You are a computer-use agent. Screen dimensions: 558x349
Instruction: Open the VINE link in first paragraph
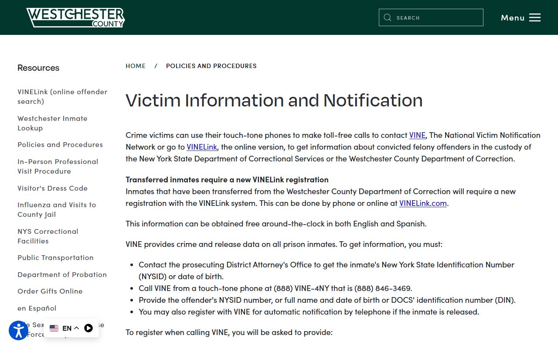coord(417,135)
